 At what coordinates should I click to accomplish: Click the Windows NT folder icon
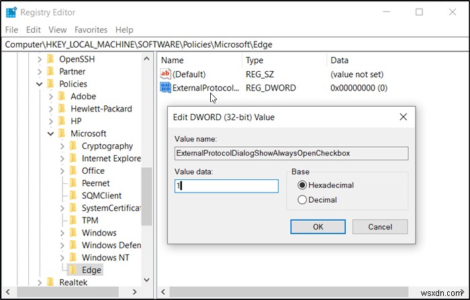[x=73, y=258]
